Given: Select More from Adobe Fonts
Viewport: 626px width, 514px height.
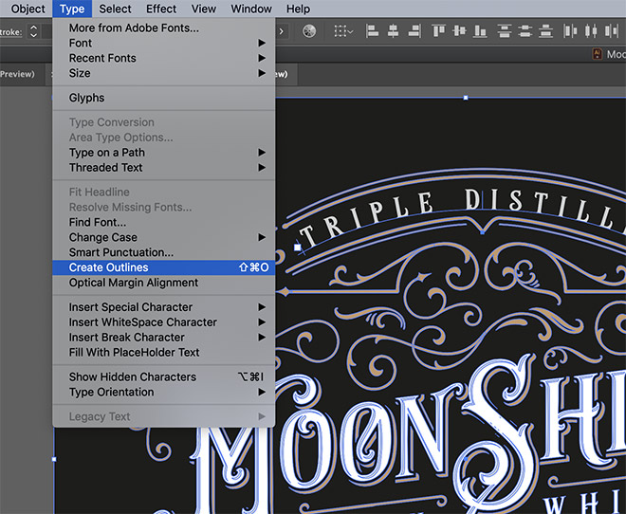Looking at the screenshot, I should click(x=134, y=28).
